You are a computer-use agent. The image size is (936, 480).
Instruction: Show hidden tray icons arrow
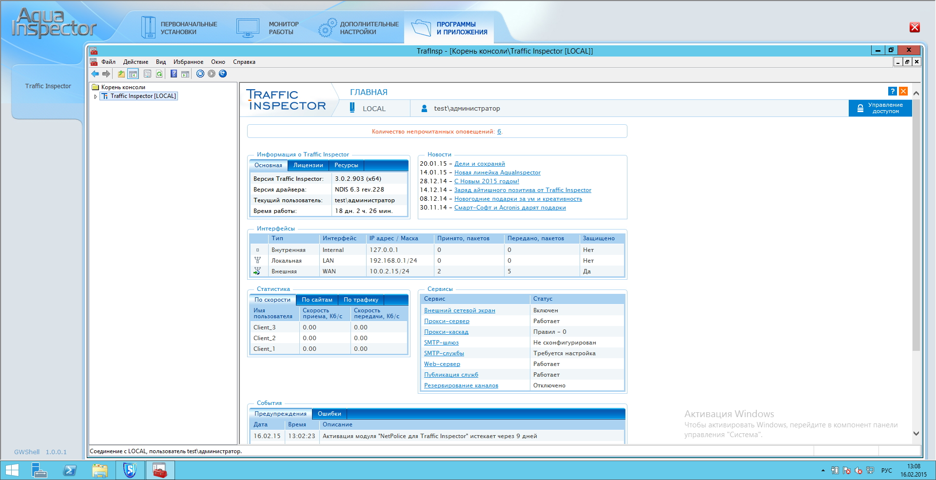point(823,471)
